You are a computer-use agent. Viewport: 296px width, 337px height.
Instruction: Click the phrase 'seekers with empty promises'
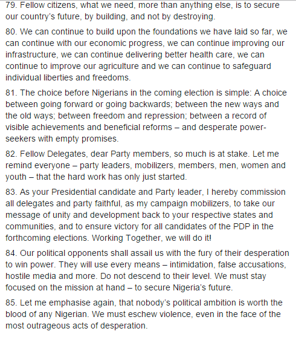coord(62,139)
